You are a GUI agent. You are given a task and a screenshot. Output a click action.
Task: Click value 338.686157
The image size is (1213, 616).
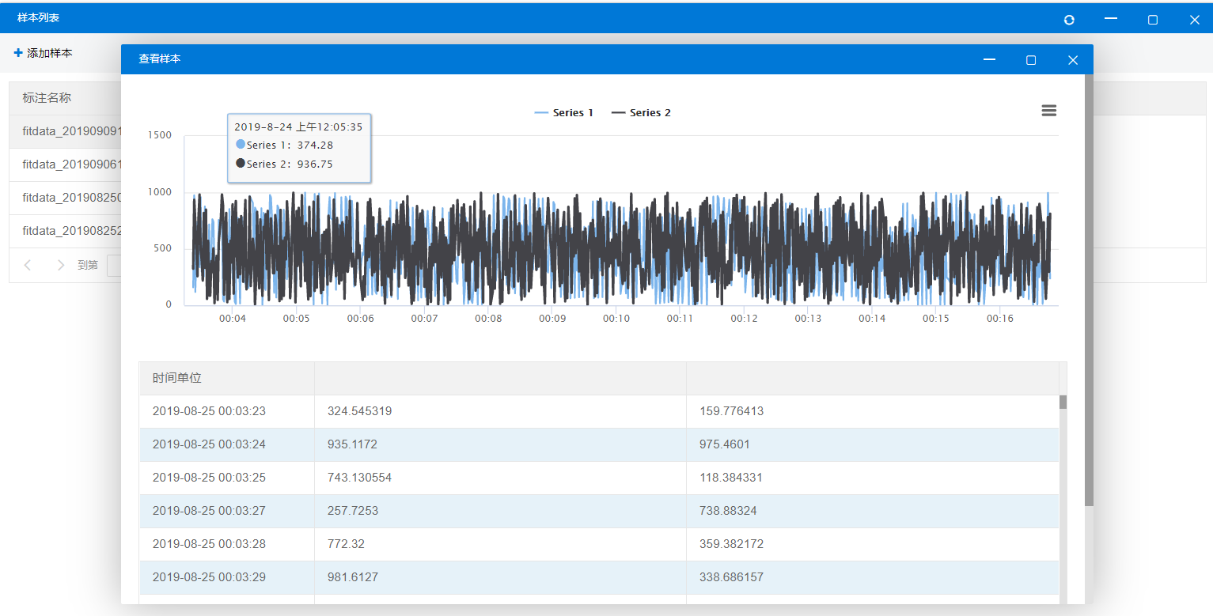click(732, 577)
